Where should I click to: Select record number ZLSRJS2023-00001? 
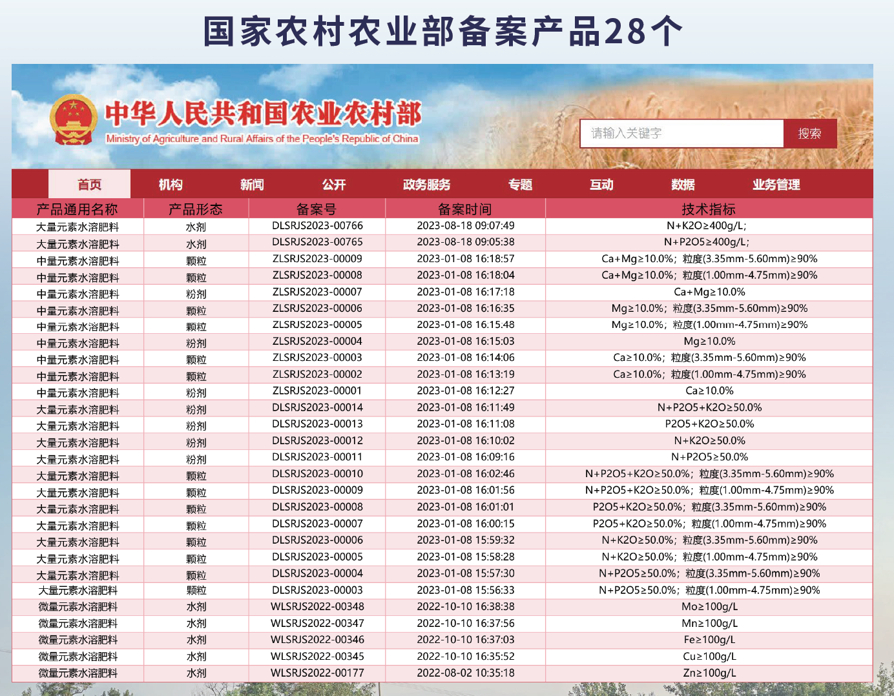coord(317,390)
